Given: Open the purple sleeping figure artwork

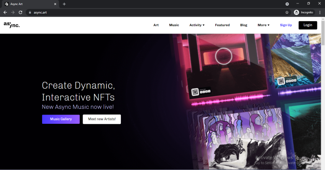Looking at the screenshot, I should coord(245,139).
